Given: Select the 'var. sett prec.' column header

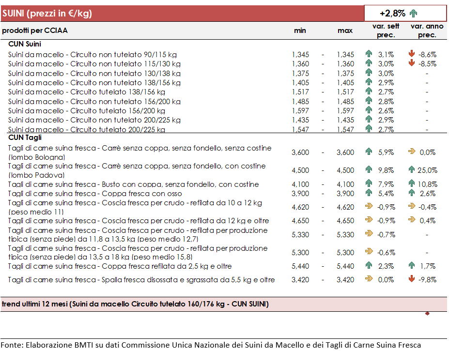Looking at the screenshot, I should [x=386, y=31].
